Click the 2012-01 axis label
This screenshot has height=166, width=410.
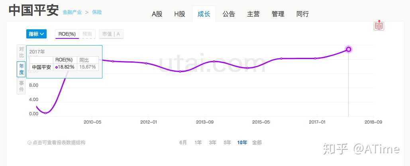pyautogui.click(x=149, y=122)
